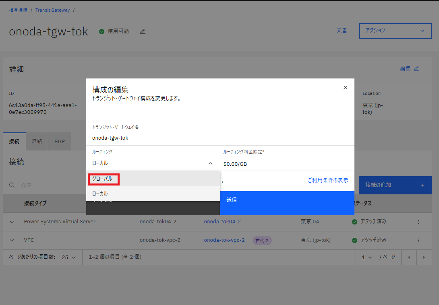439x305 pixels.
Task: Open the アクション dropdown
Action: click(396, 31)
